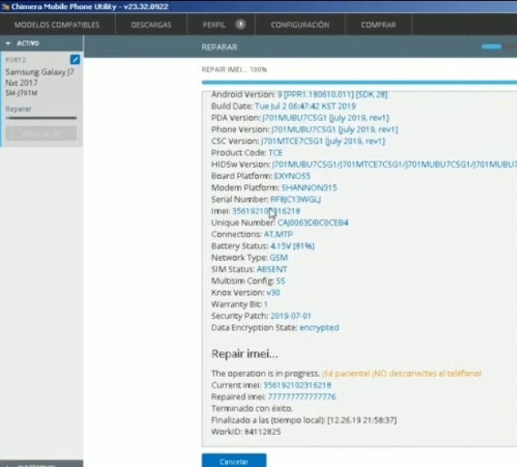The width and height of the screenshot is (517, 467).
Task: Collapse the Activo section arrow
Action: point(8,43)
